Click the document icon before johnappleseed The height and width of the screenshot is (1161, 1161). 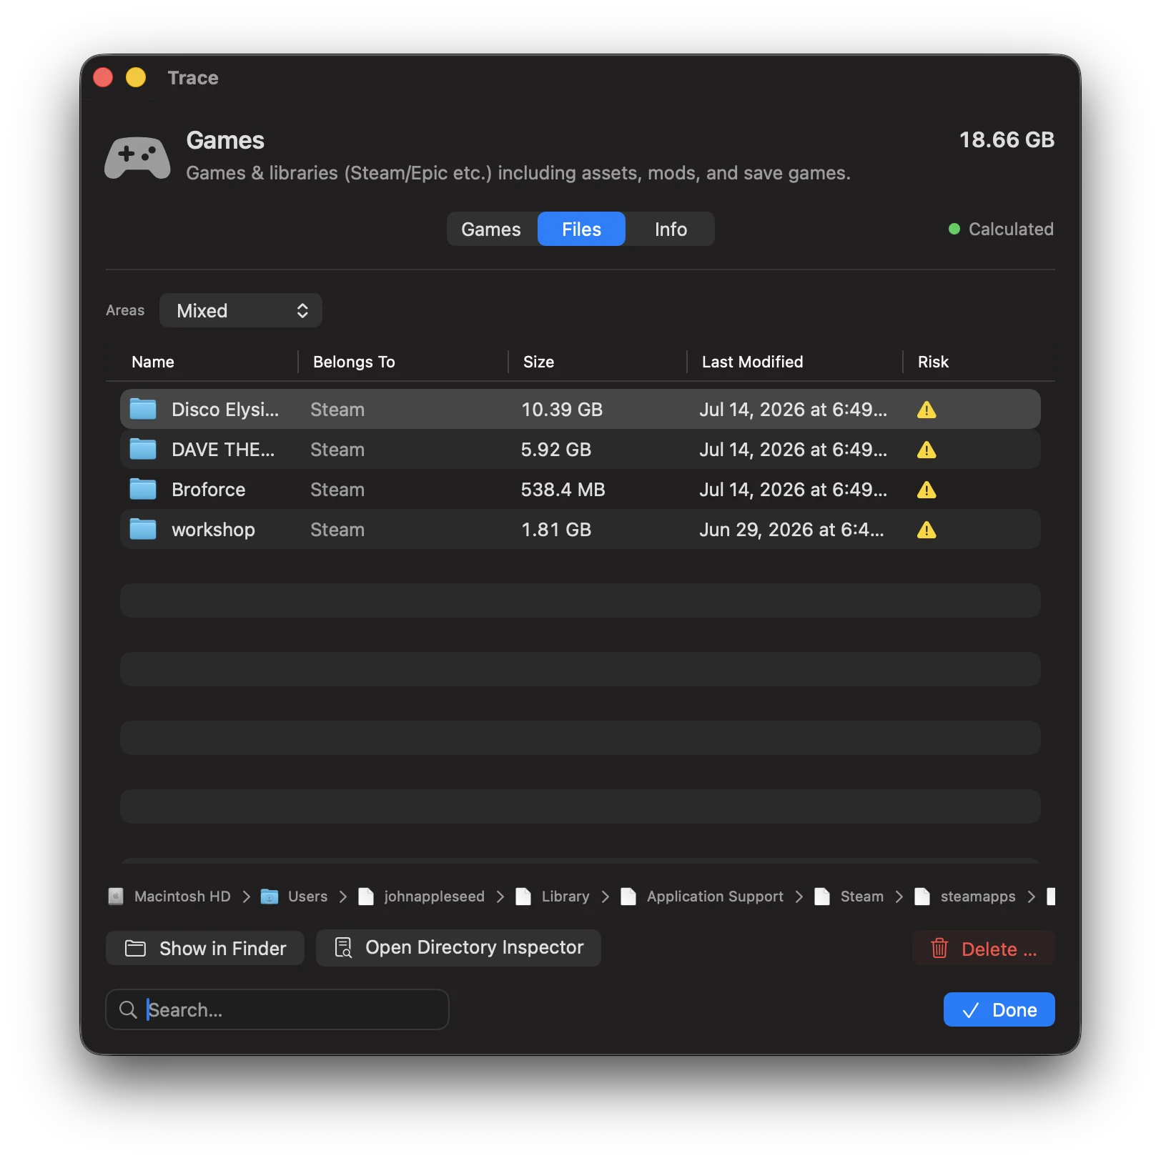[x=366, y=896]
